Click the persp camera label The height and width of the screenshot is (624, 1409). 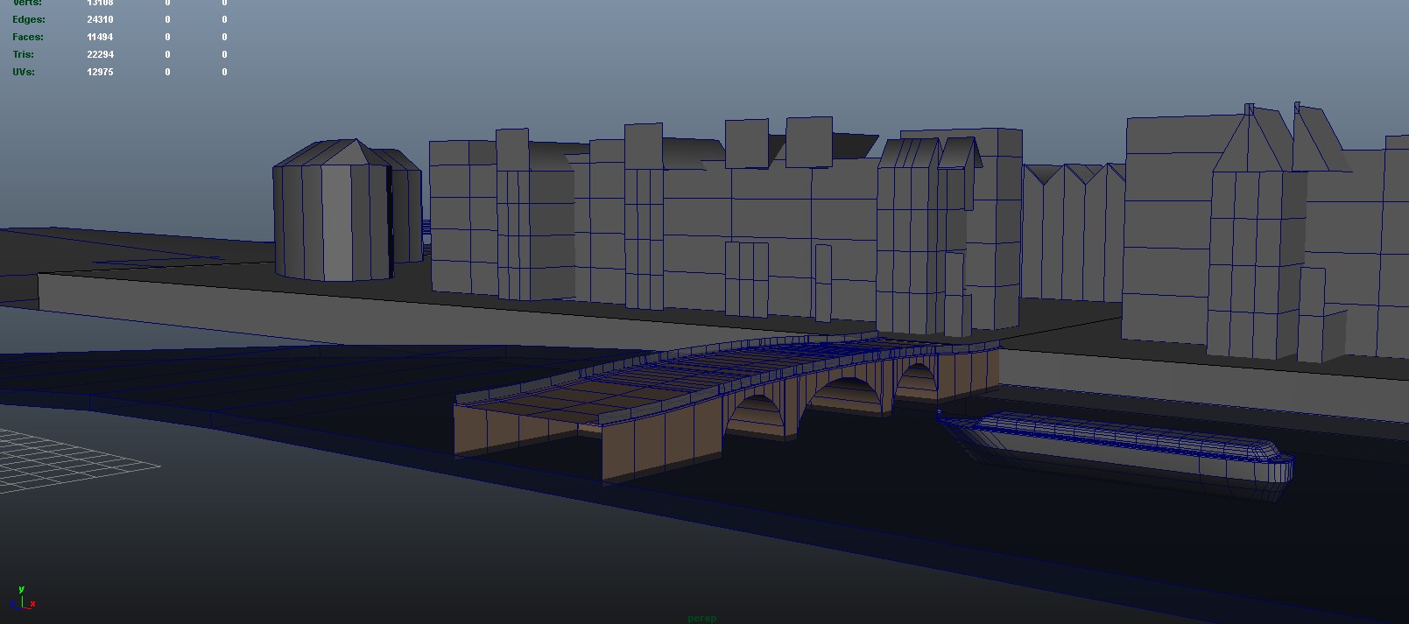[702, 618]
